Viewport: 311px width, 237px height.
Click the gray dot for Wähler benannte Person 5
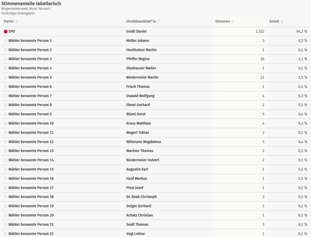[6, 77]
